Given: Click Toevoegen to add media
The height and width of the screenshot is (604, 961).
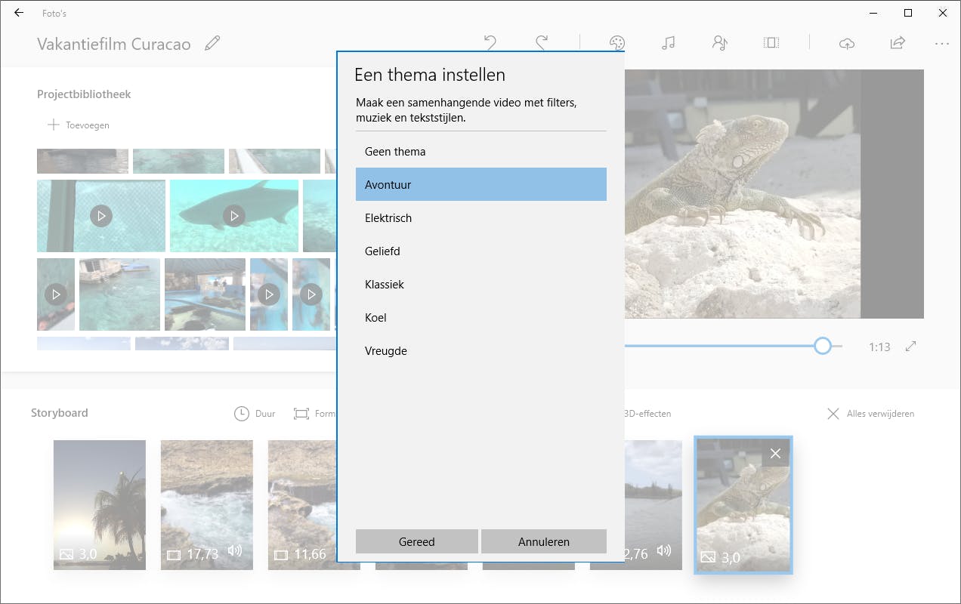Looking at the screenshot, I should (x=79, y=125).
